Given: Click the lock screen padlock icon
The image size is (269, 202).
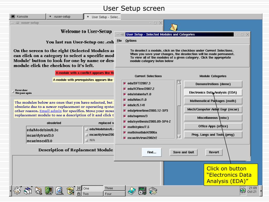Looking at the screenshot, I should tap(79, 194).
